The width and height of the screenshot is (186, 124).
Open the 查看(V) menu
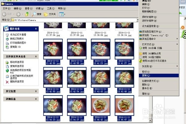pos(29,8)
